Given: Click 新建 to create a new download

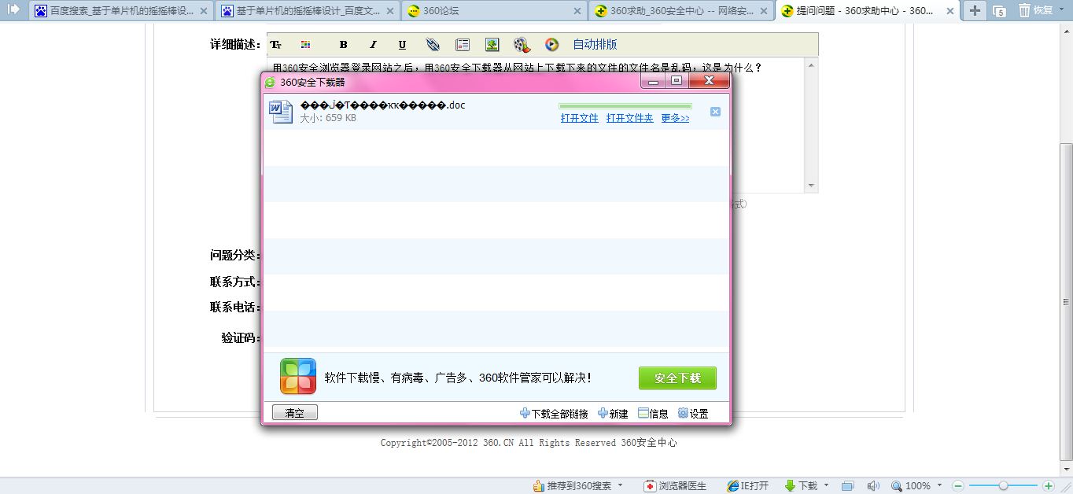Looking at the screenshot, I should point(614,414).
